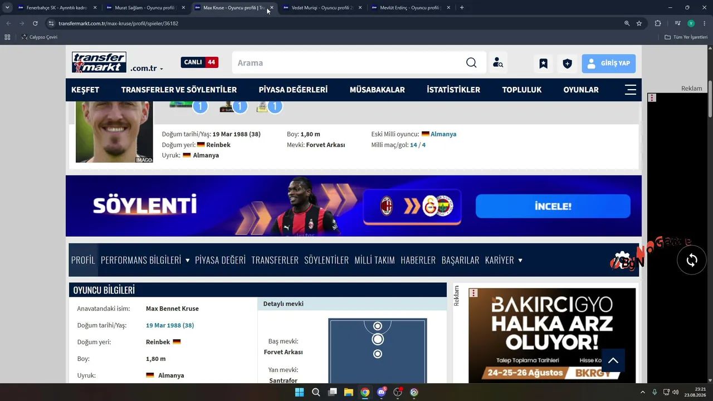Switch to the Mevlüt Erdinç tab

click(411, 8)
